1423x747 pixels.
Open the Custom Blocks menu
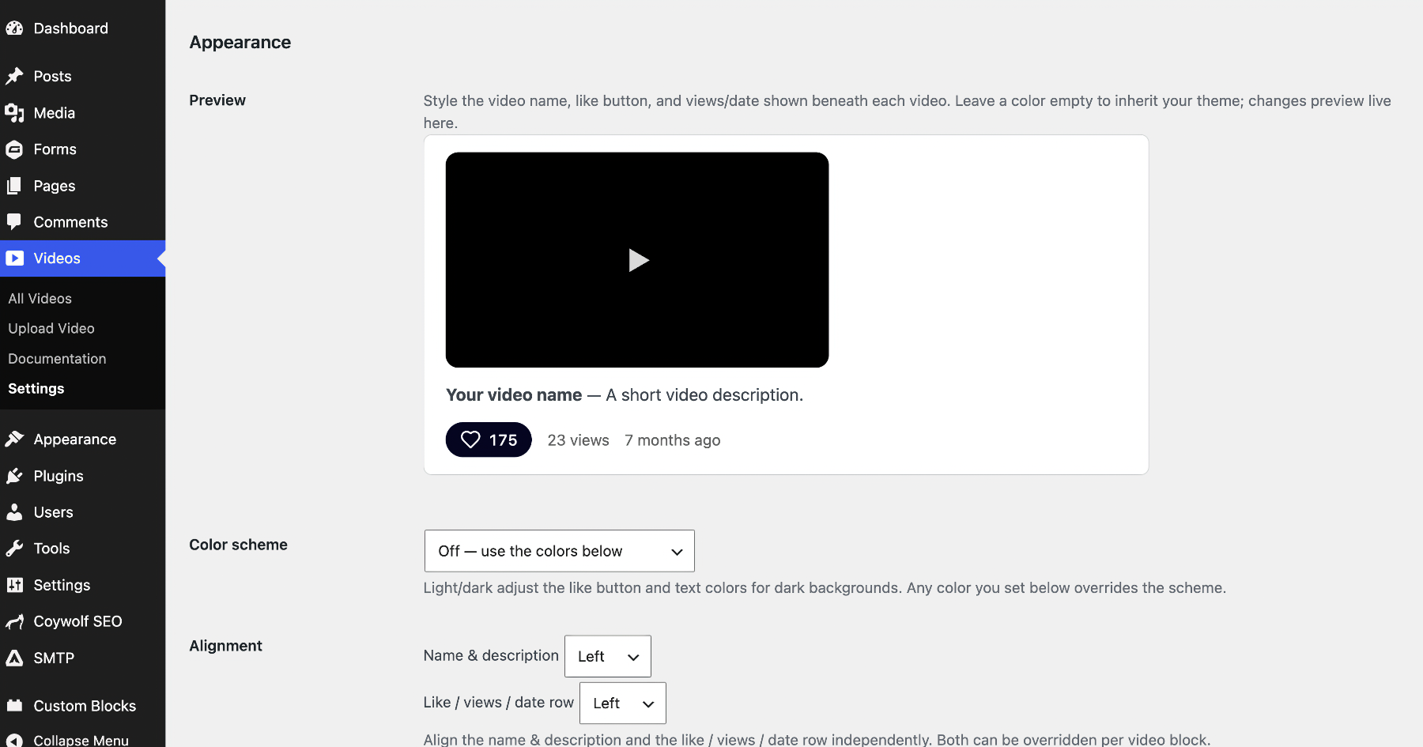(82, 706)
